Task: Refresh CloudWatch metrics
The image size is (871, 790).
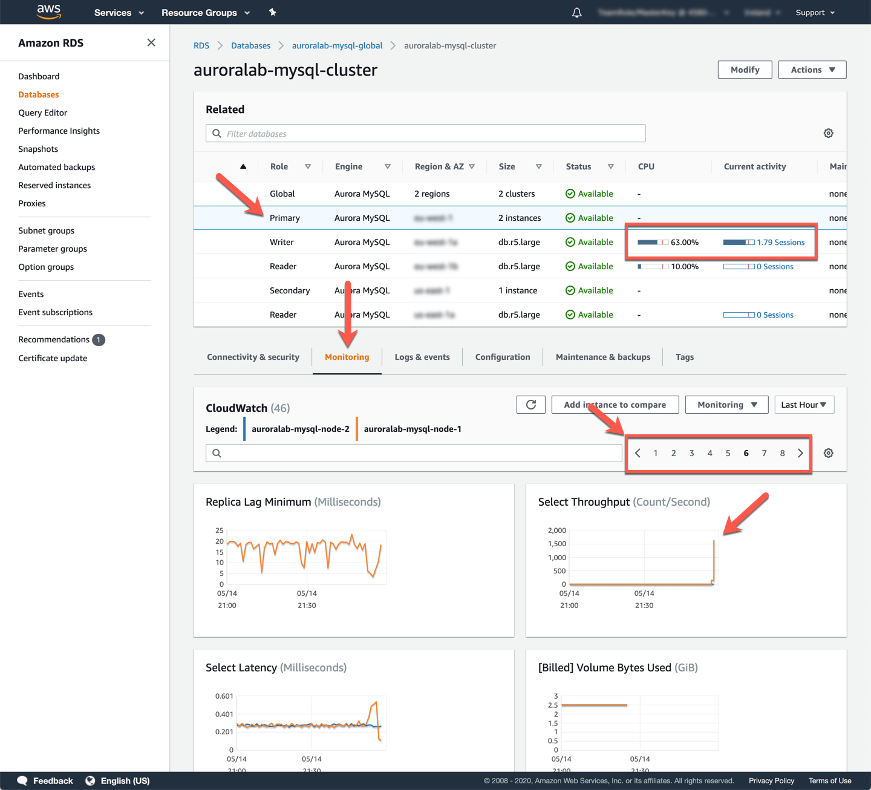Action: pos(531,405)
